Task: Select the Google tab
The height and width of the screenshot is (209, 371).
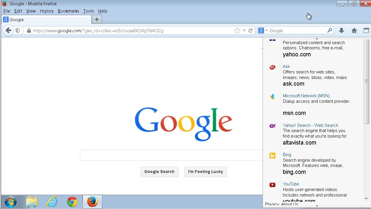Action: click(46, 19)
